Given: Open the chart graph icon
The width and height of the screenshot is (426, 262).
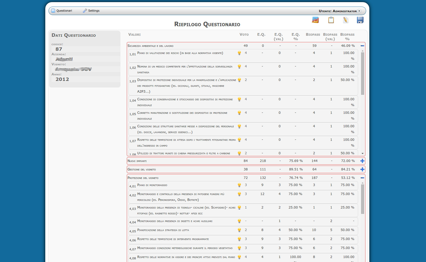Looking at the screenshot, I should [315, 20].
